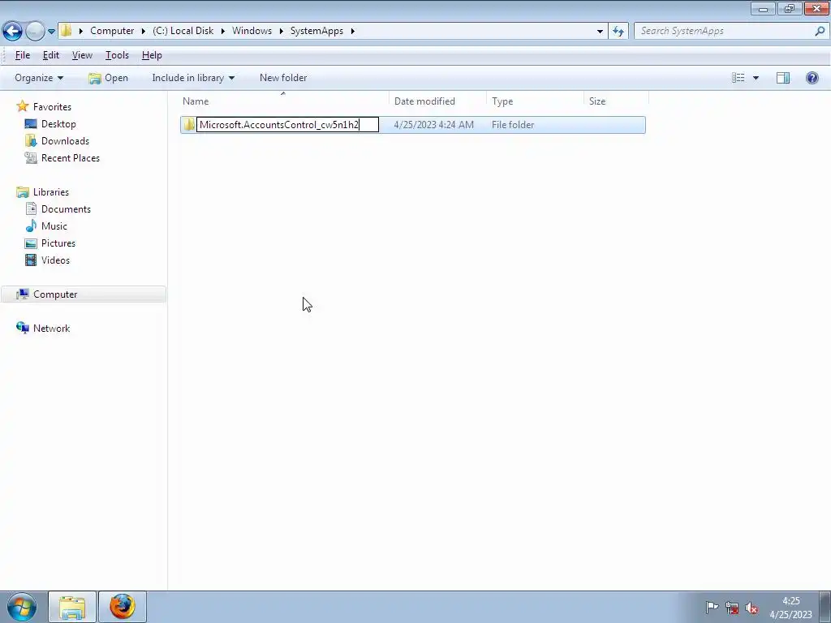Viewport: 831px width, 623px height.
Task: Click the Microsoft.AccountsControl folder icon
Action: [x=189, y=125]
